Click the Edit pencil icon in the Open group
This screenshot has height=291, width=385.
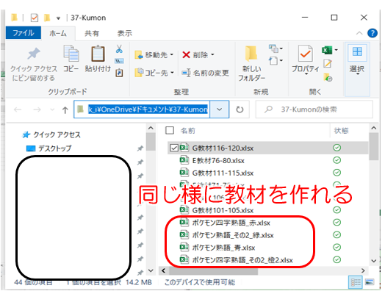pos(328,64)
